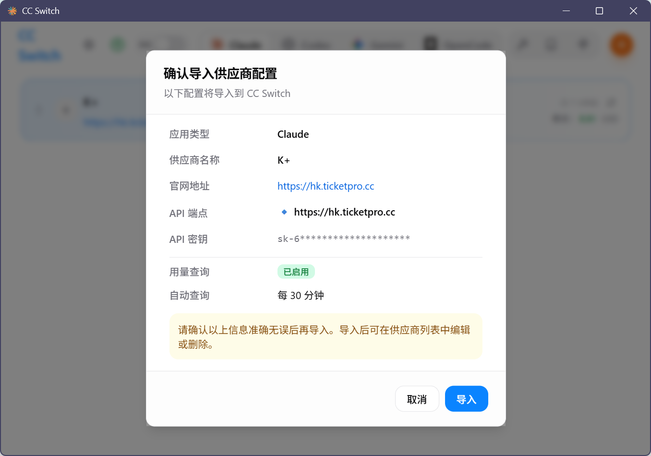The height and width of the screenshot is (456, 651).
Task: Click the 自动查询 label
Action: [x=189, y=296]
